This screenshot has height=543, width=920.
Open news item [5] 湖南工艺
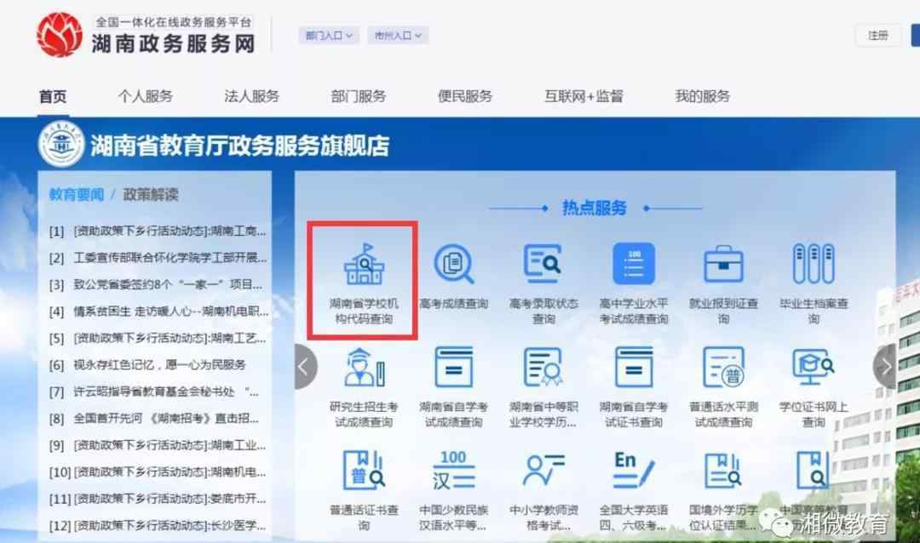[158, 339]
